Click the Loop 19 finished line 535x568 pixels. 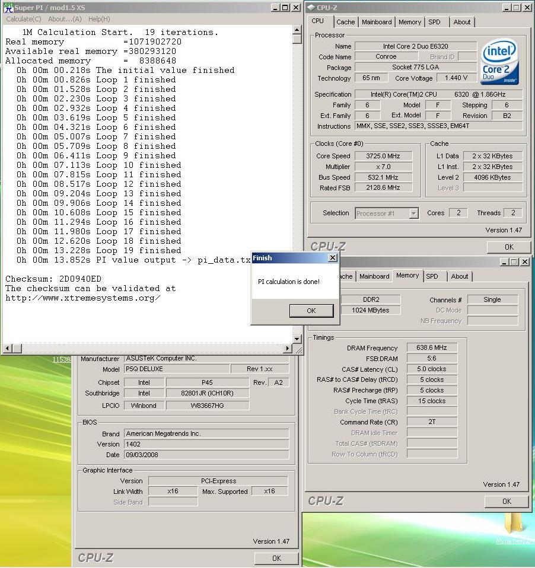tap(99, 250)
